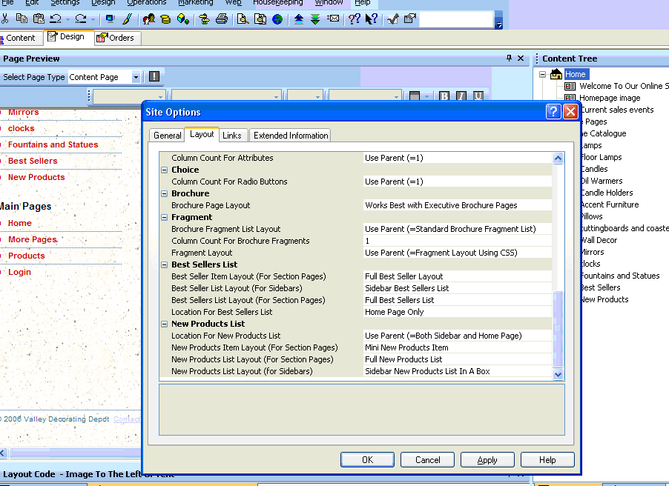Toggle Underline formatting button
This screenshot has height=486, width=669.
pos(478,96)
